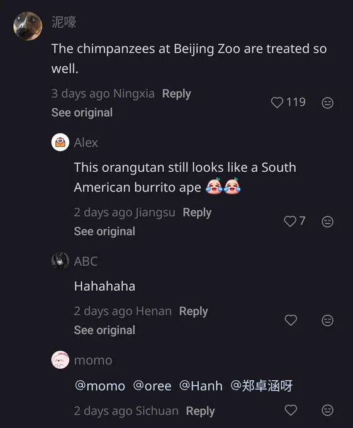
Task: Dislike ABC's Hahahaha reply
Action: 327,320
